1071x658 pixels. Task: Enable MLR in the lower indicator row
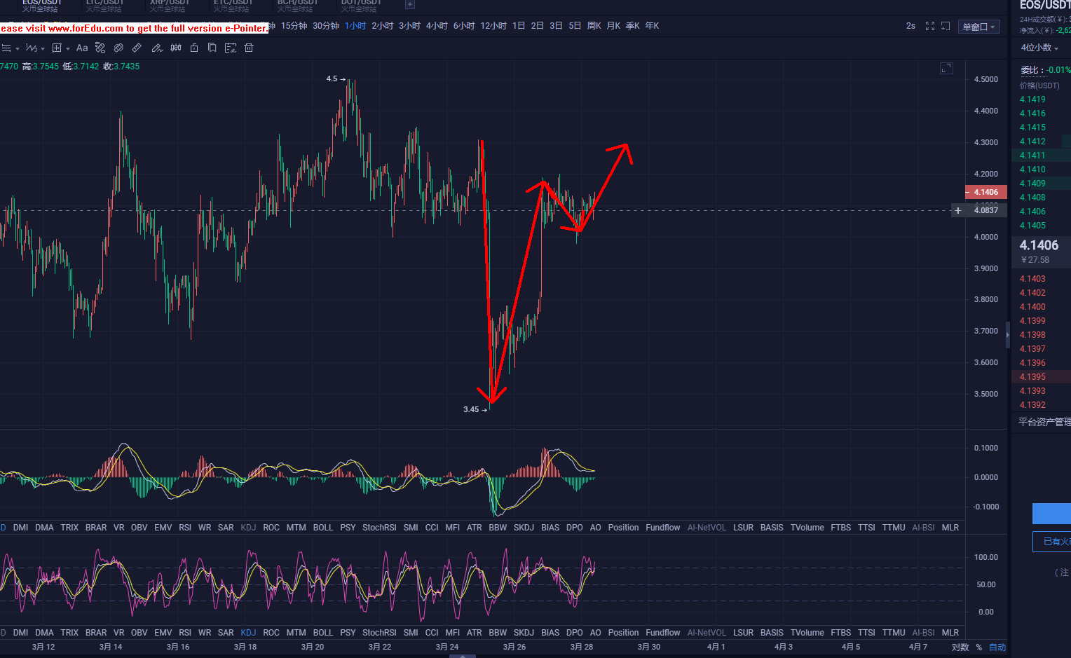point(950,633)
